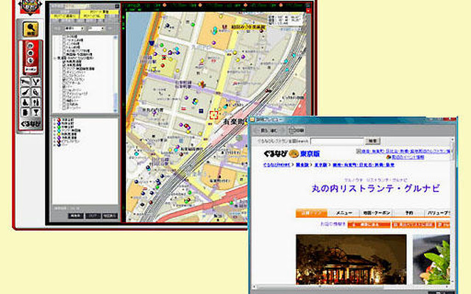The height and width of the screenshot is (294, 471).
Task: Select the upper yellow tab in search panel
Action: click(x=99, y=12)
